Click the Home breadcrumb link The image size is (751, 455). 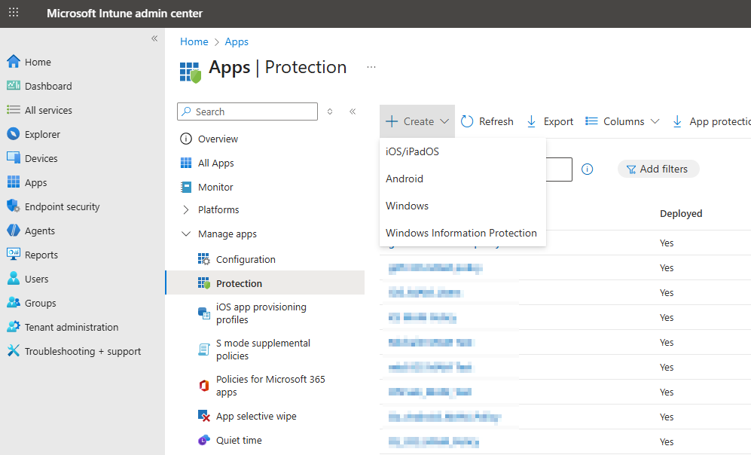pos(194,41)
